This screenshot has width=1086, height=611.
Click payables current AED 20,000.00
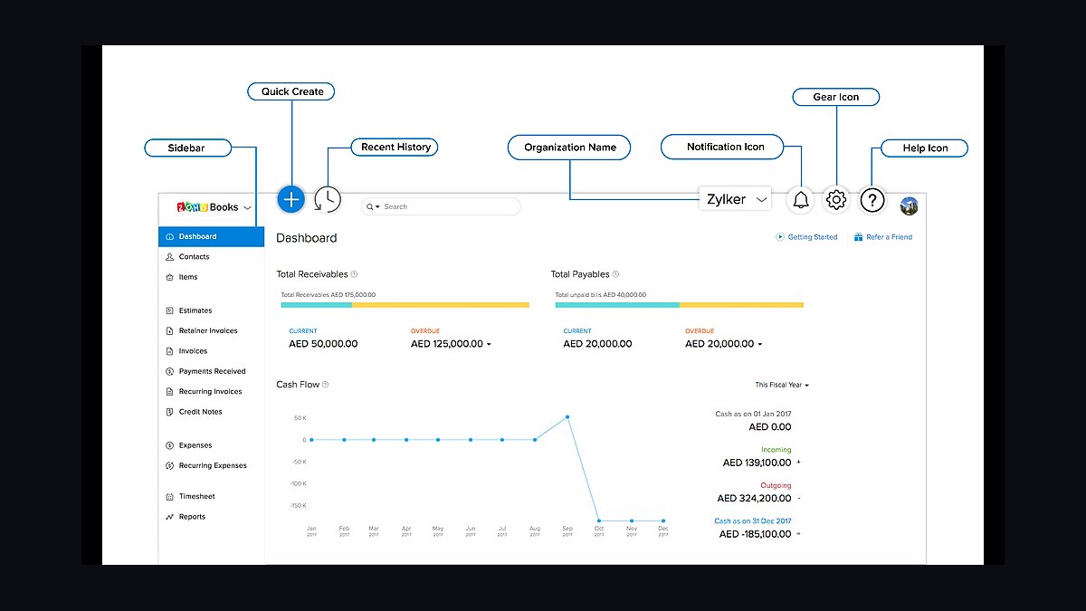(x=597, y=344)
